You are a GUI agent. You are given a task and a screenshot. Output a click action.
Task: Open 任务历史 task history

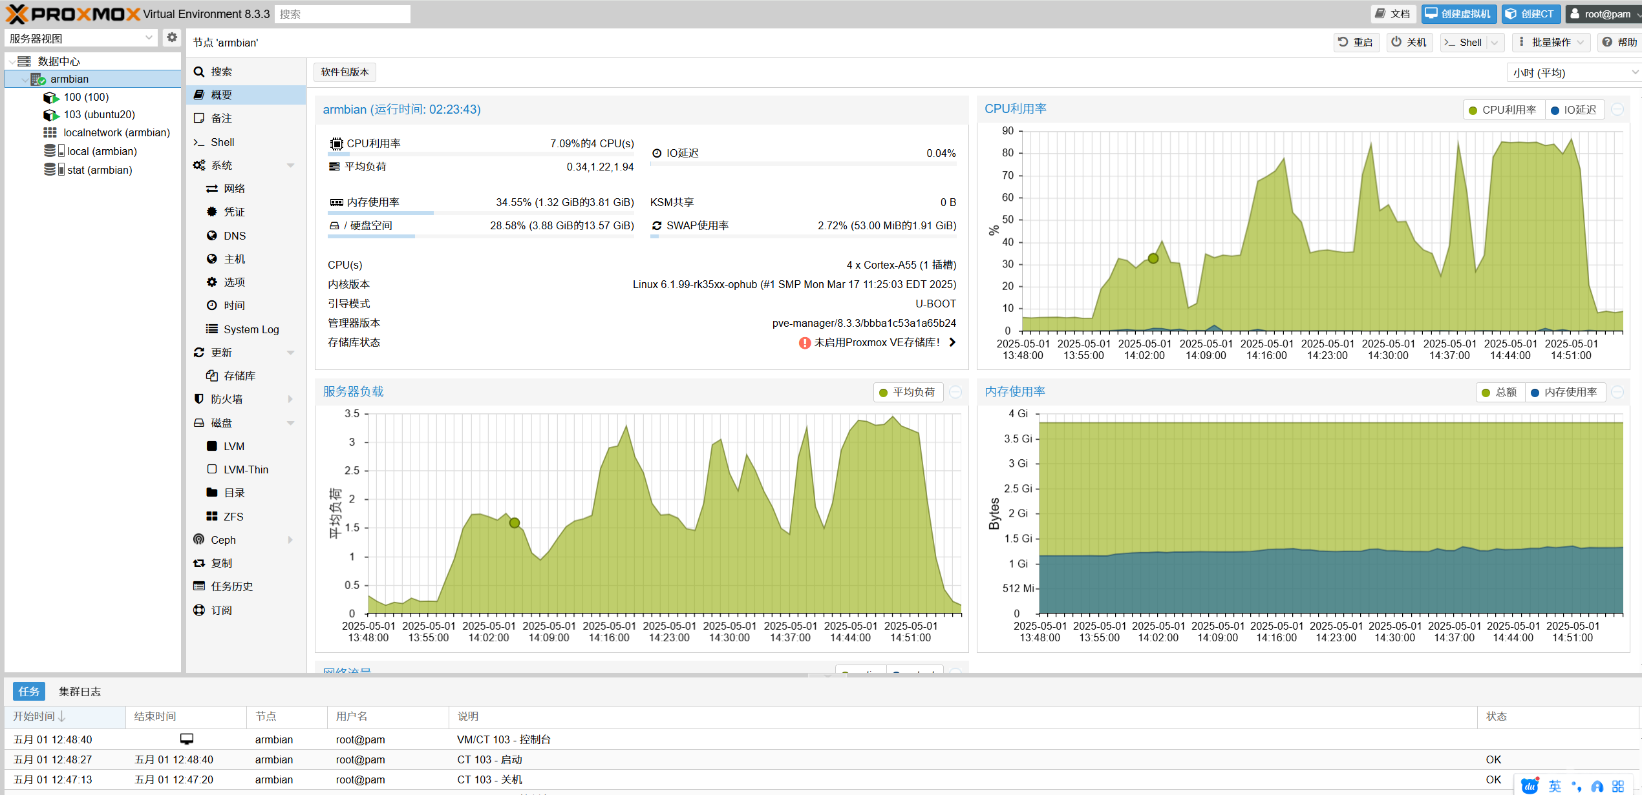click(x=246, y=586)
